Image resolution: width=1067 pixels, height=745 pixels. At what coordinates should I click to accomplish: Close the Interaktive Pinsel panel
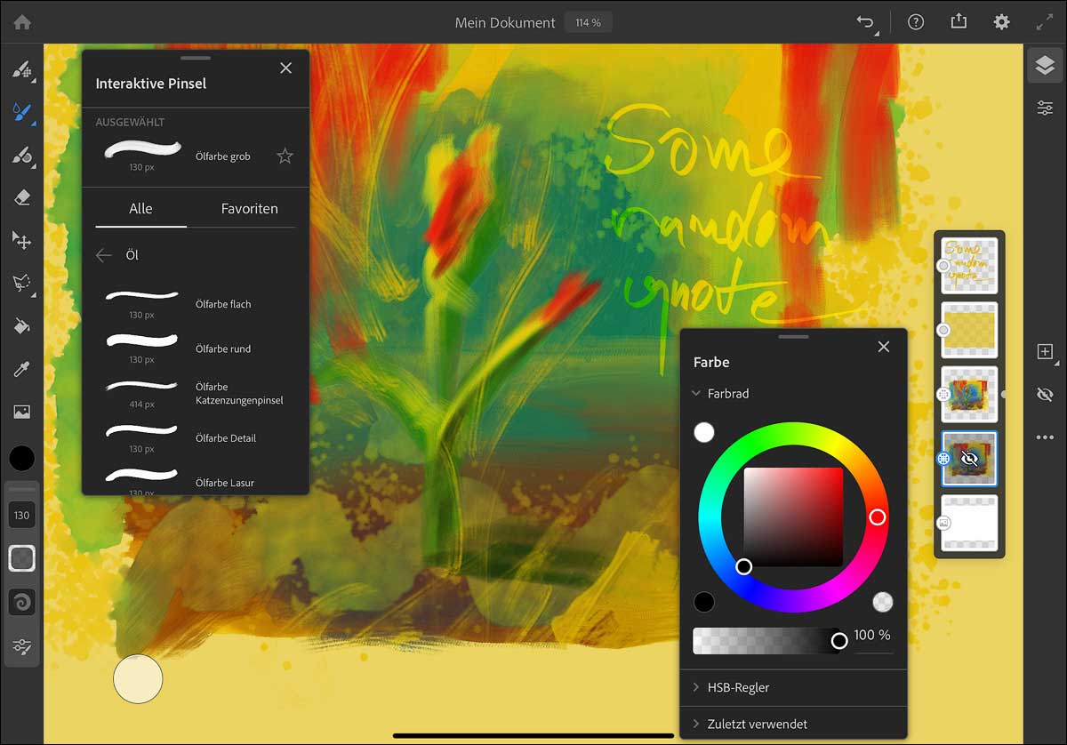coord(285,68)
